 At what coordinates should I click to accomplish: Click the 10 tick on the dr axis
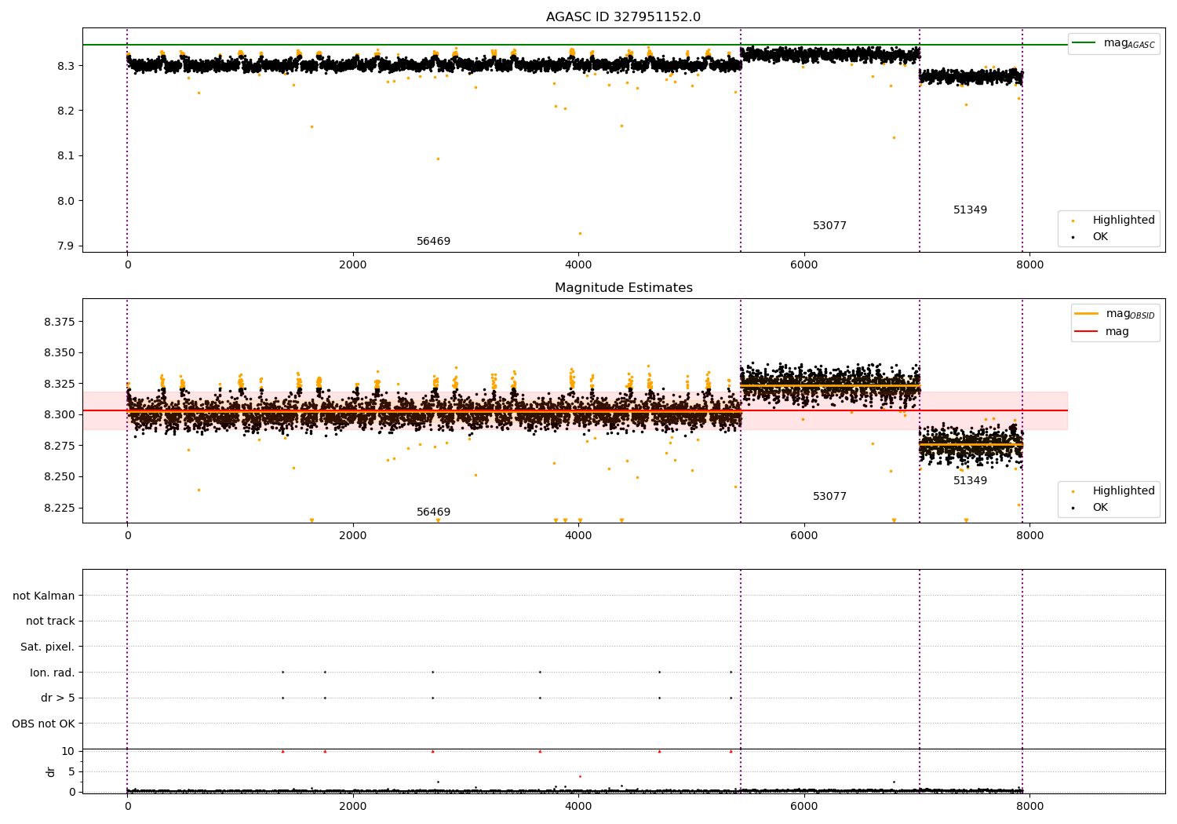[67, 752]
